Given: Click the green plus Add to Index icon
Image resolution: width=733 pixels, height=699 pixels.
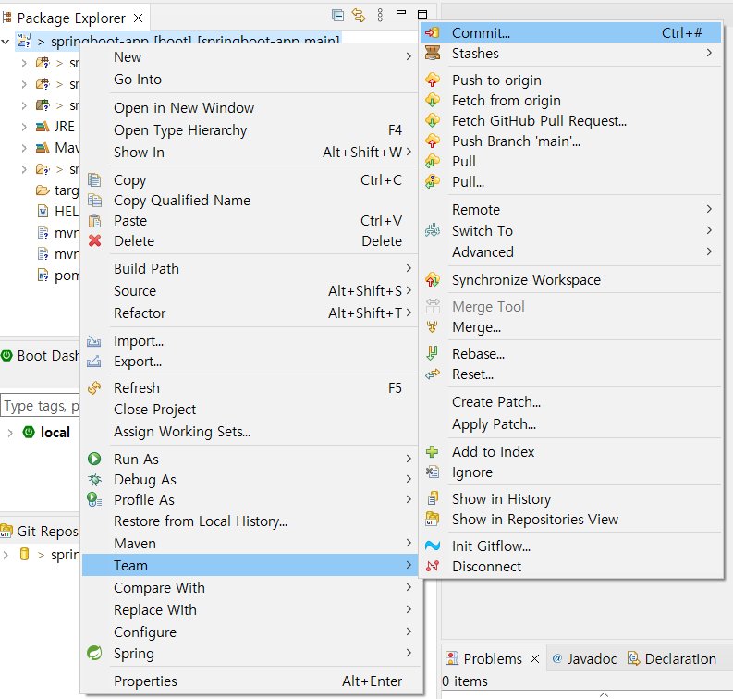Looking at the screenshot, I should click(433, 451).
